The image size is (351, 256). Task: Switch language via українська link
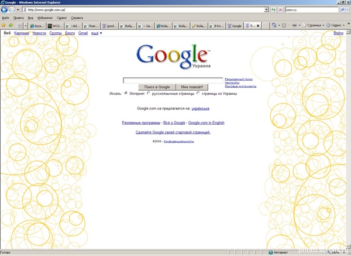(x=200, y=108)
